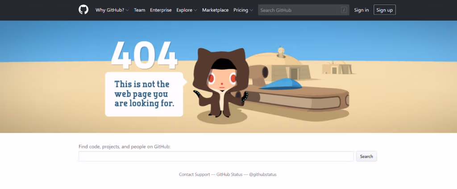Open the Enterprise navigation item
The width and height of the screenshot is (457, 189).
click(161, 10)
